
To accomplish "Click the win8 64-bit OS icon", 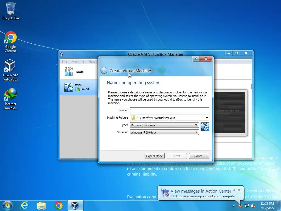I will click(69, 87).
